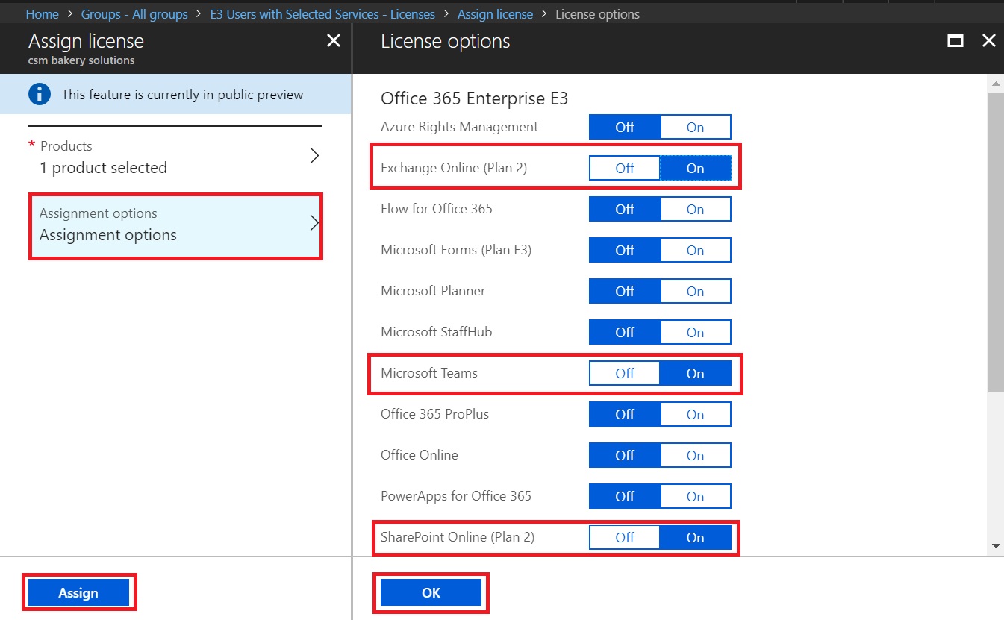Turn Flow for Office 365 On

point(695,209)
